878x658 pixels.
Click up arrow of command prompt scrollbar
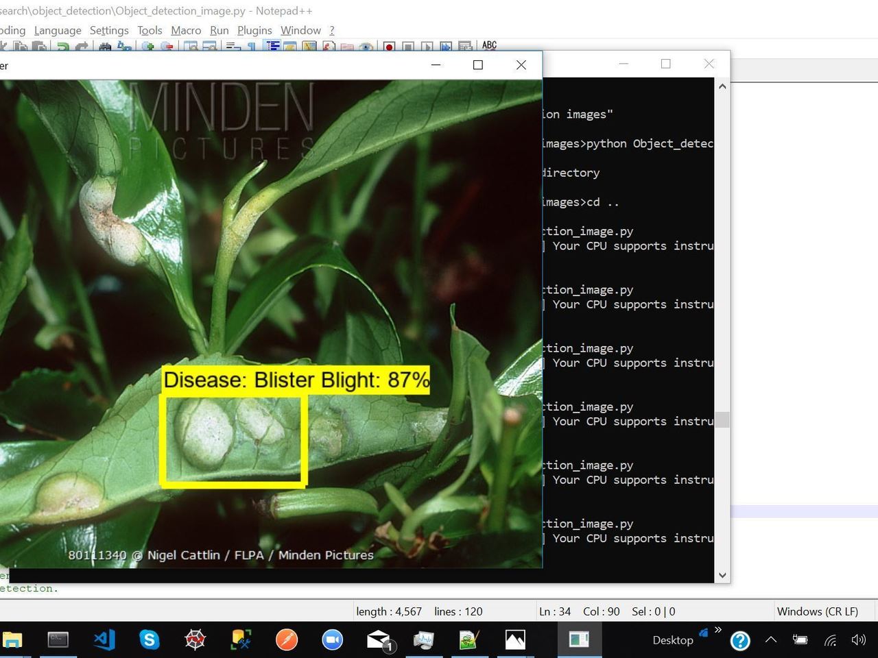pos(722,86)
